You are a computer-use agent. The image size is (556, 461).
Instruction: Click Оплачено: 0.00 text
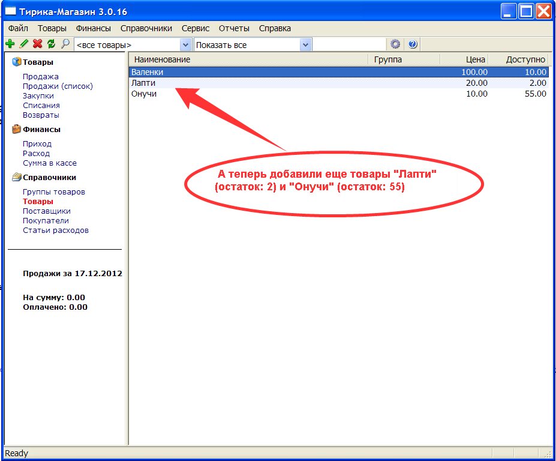[x=55, y=307]
